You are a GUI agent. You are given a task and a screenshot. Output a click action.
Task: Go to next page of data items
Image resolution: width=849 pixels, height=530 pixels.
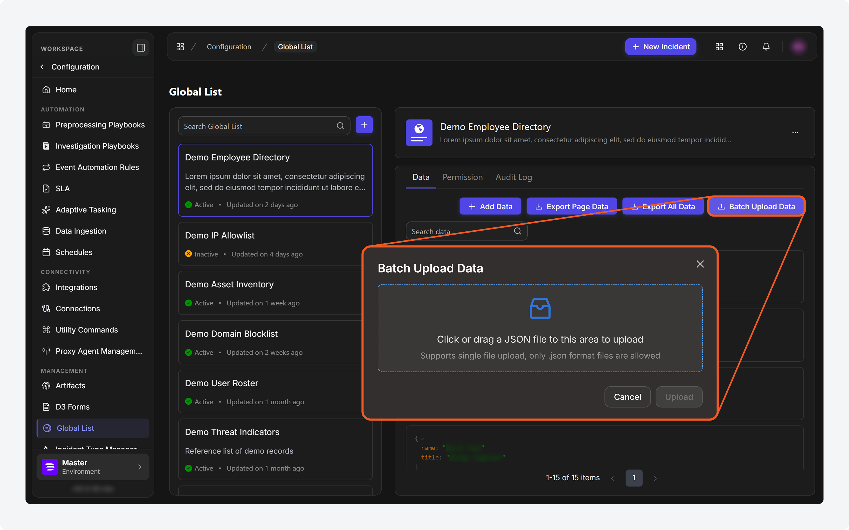[655, 478]
